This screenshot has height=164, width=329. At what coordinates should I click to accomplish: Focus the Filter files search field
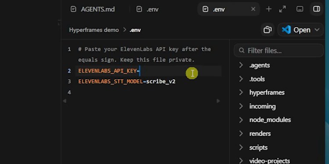click(x=279, y=50)
